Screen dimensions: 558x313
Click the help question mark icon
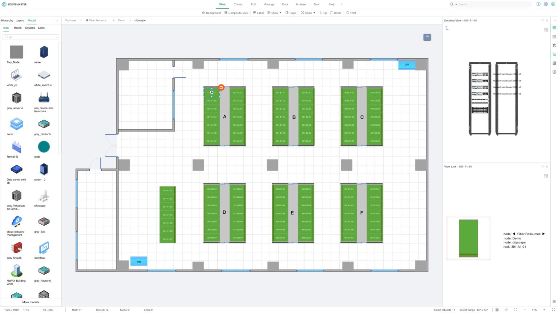(x=538, y=4)
